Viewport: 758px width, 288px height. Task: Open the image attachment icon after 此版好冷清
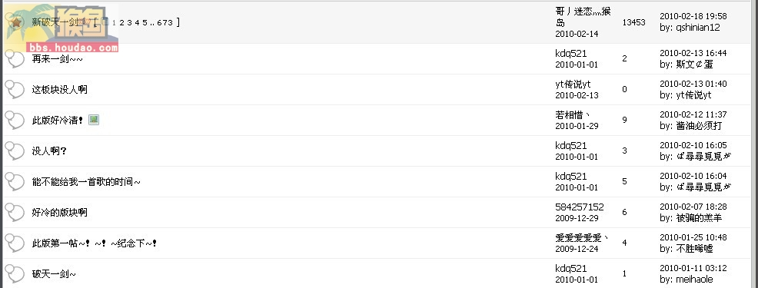(94, 120)
